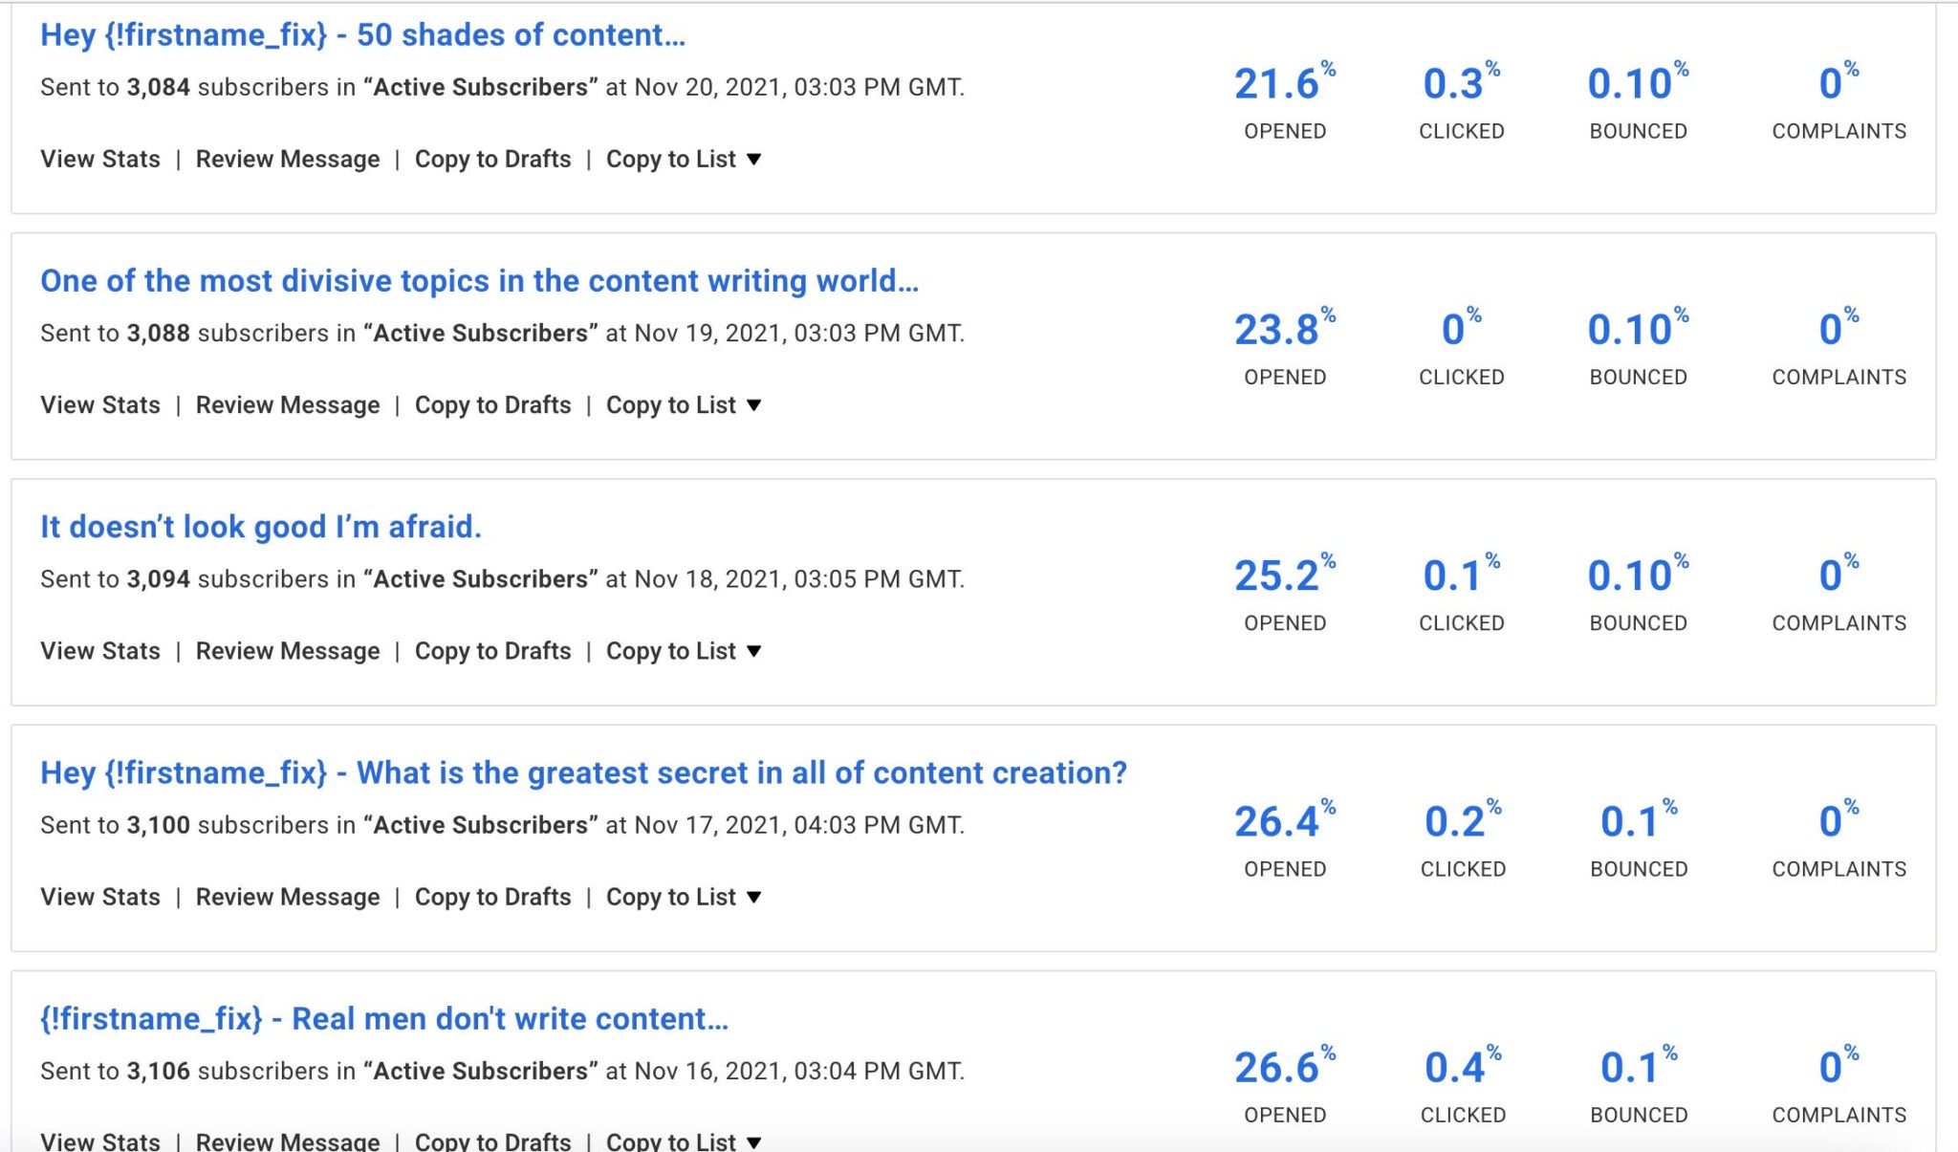Open 'One of the most divisive topics' message
This screenshot has height=1152, width=1958.
[479, 281]
